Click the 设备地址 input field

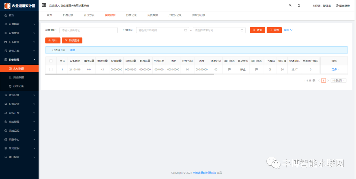[x=88, y=30]
